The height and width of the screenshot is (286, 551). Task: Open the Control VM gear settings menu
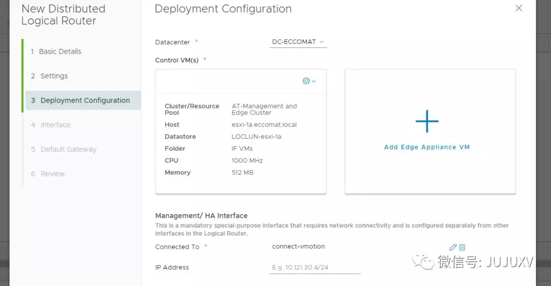(309, 81)
